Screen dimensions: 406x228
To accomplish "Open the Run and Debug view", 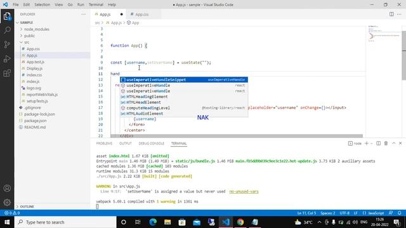I will (7, 59).
